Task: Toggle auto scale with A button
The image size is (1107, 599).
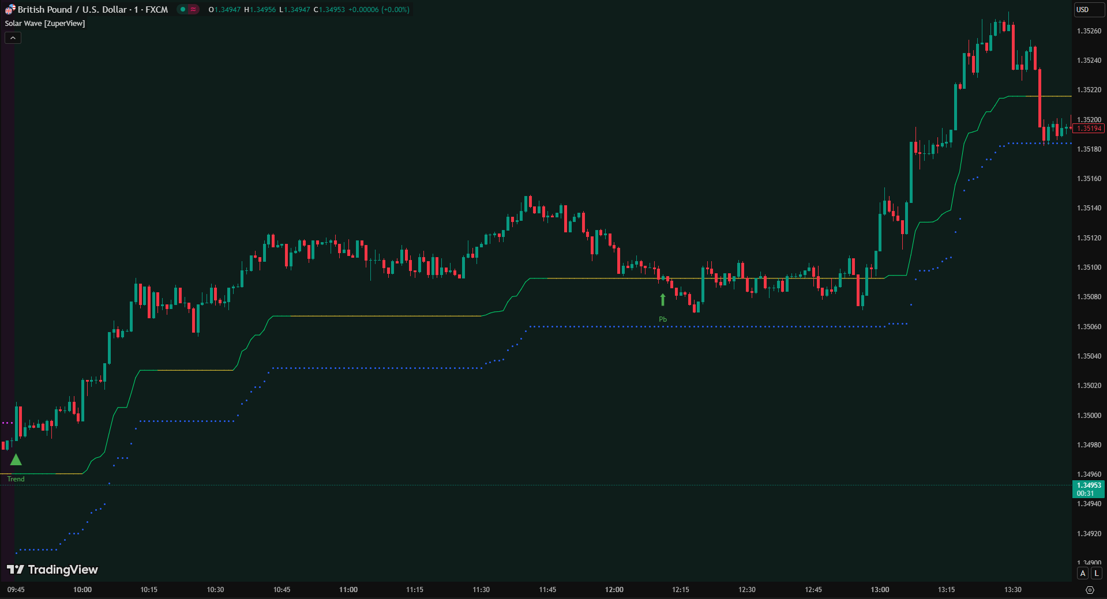Action: (1083, 573)
